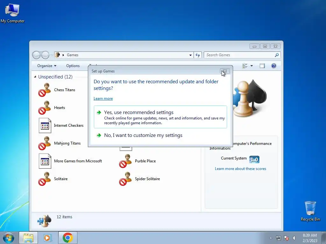Change view using the views icon
326x244 pixels.
(x=245, y=66)
